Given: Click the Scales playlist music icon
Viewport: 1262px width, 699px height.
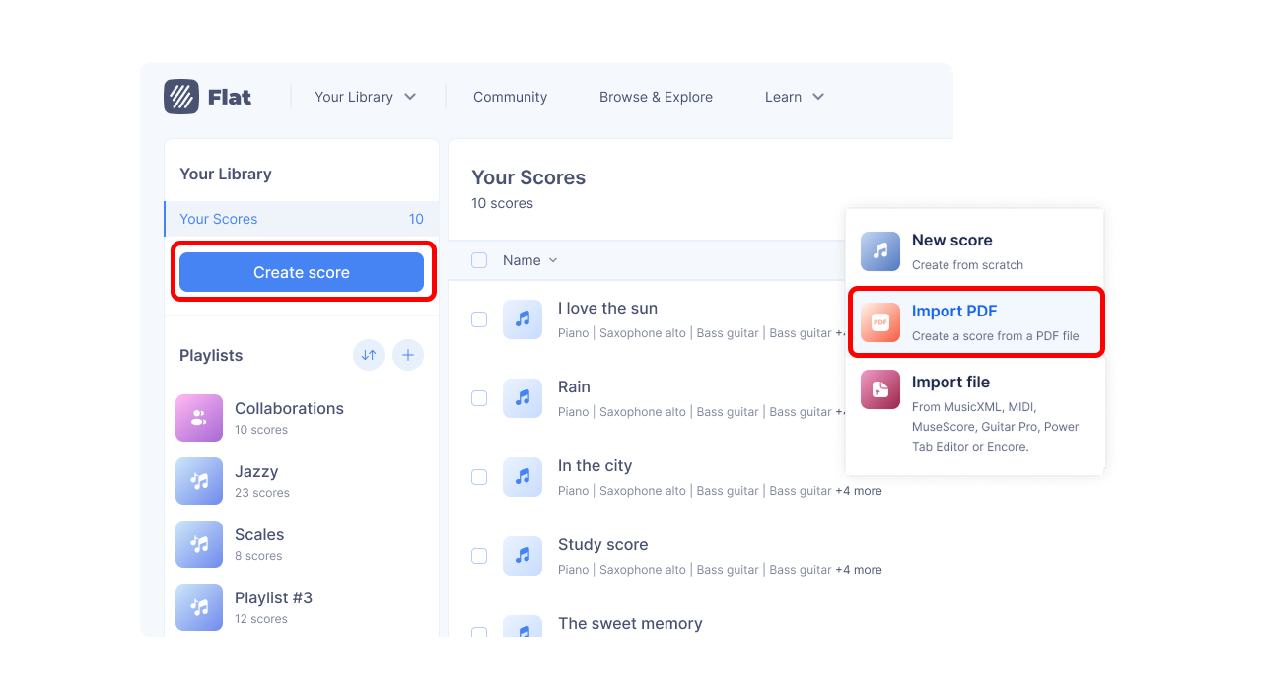Looking at the screenshot, I should point(199,544).
